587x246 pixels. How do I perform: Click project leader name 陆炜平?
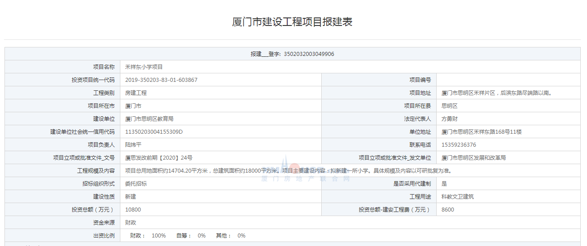pos(133,145)
